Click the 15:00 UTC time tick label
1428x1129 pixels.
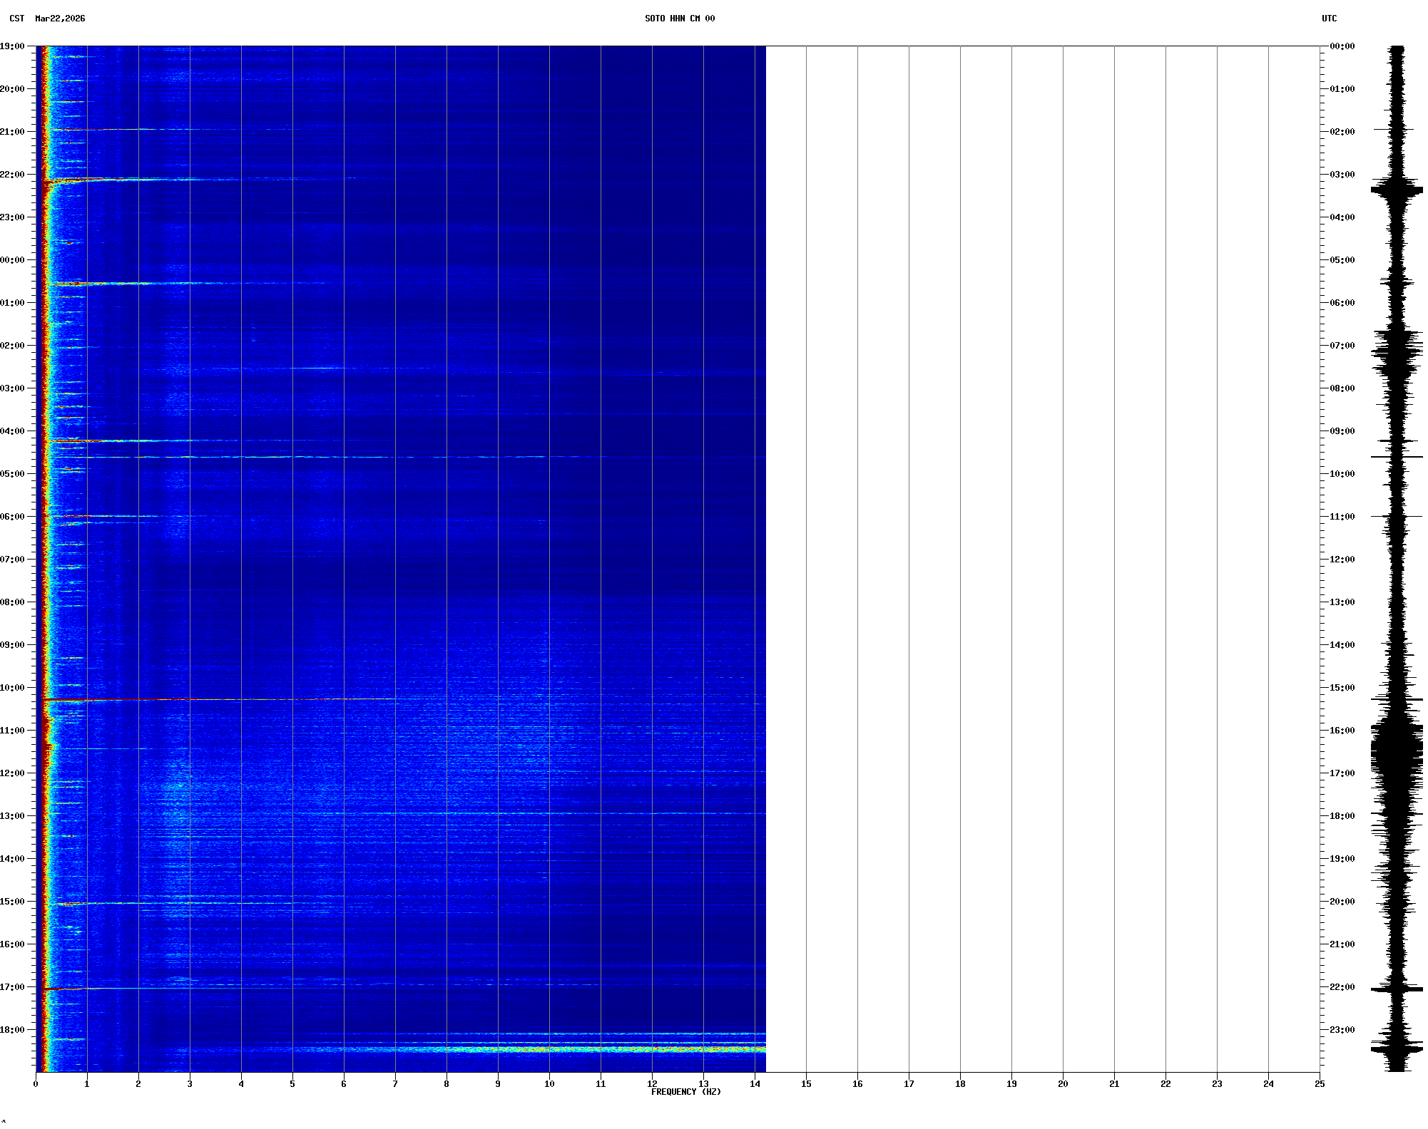click(x=1342, y=688)
